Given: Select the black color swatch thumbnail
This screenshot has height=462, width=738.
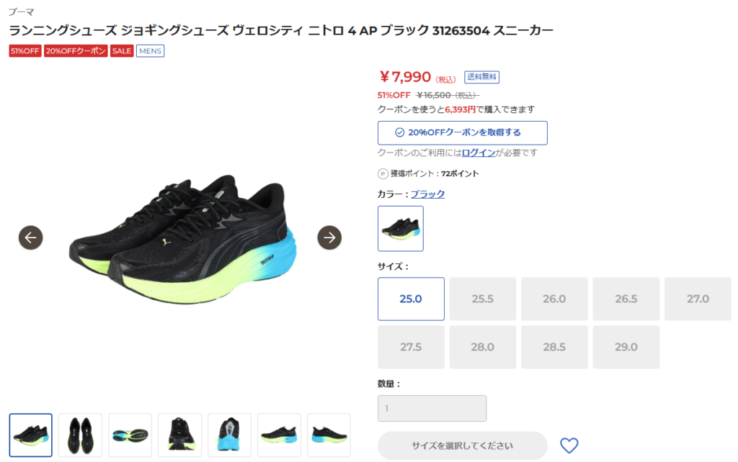Looking at the screenshot, I should coord(401,228).
